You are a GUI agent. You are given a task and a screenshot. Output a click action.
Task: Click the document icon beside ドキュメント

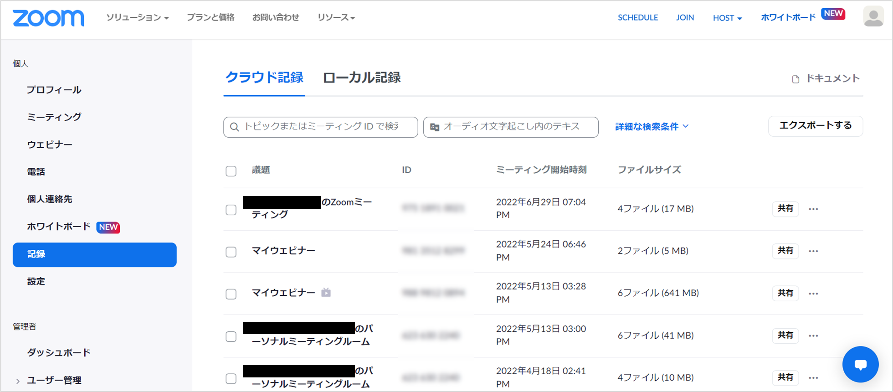(795, 79)
